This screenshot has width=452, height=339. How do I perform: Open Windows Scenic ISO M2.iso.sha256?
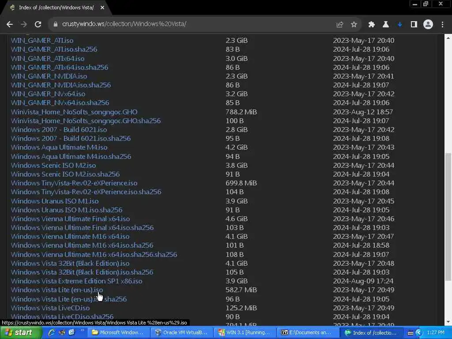click(65, 174)
